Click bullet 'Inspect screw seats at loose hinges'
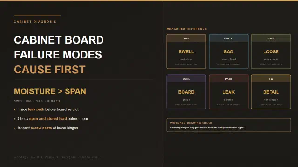Image resolution: width=298 pixels, height=167 pixels. [x=47, y=128]
